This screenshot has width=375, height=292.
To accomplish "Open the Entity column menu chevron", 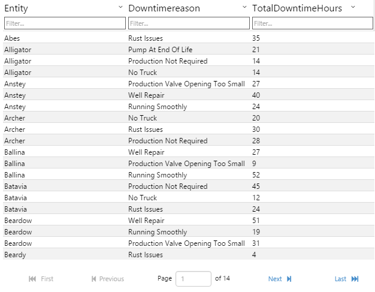I will click(x=120, y=7).
